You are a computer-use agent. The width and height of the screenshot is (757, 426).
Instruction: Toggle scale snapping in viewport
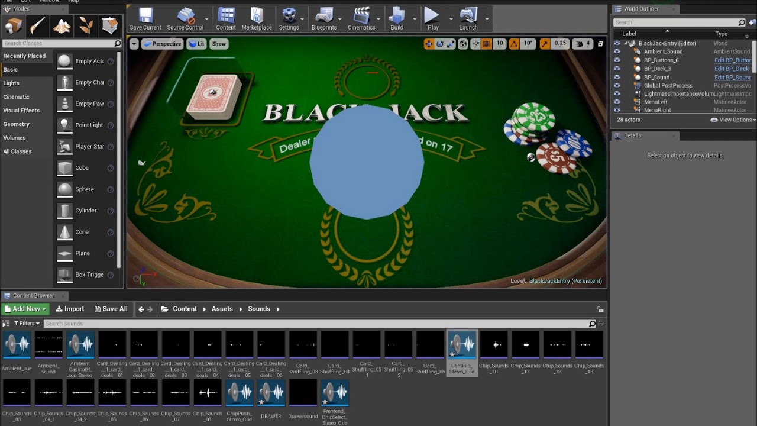(545, 44)
